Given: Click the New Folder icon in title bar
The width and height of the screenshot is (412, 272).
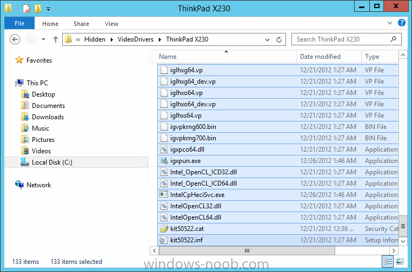Looking at the screenshot, I should (x=38, y=9).
